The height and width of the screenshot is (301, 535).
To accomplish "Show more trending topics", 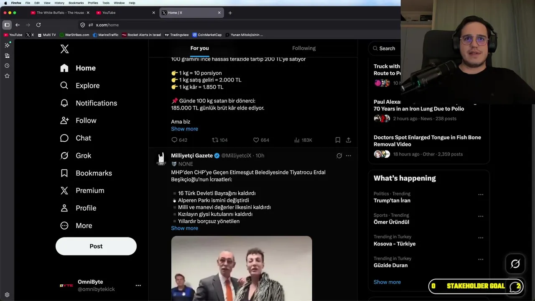I will [x=387, y=282].
